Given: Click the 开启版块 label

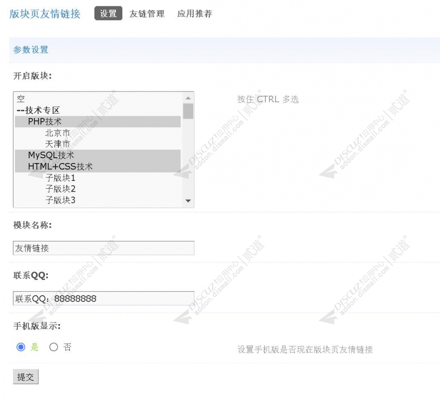Looking at the screenshot, I should click(x=32, y=76).
